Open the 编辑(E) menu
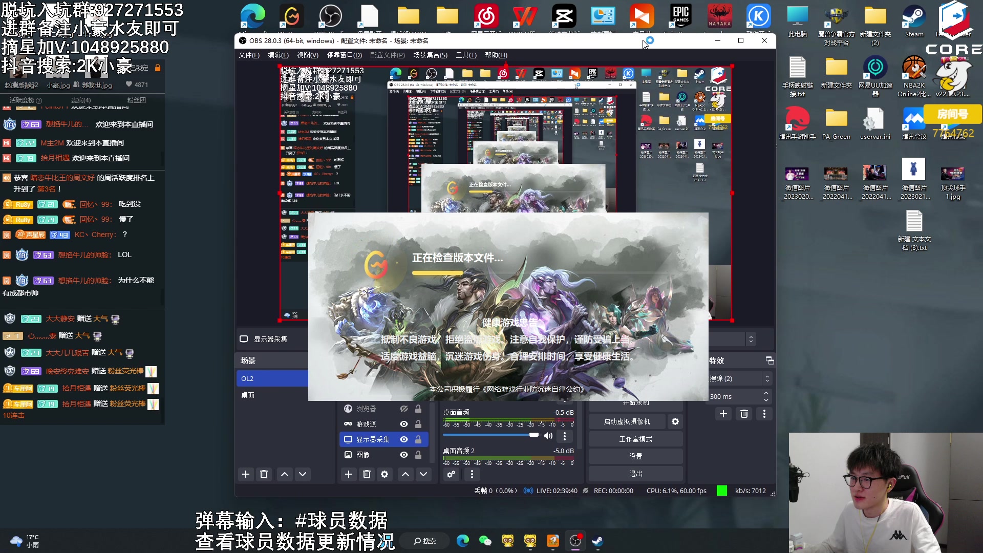 (278, 55)
